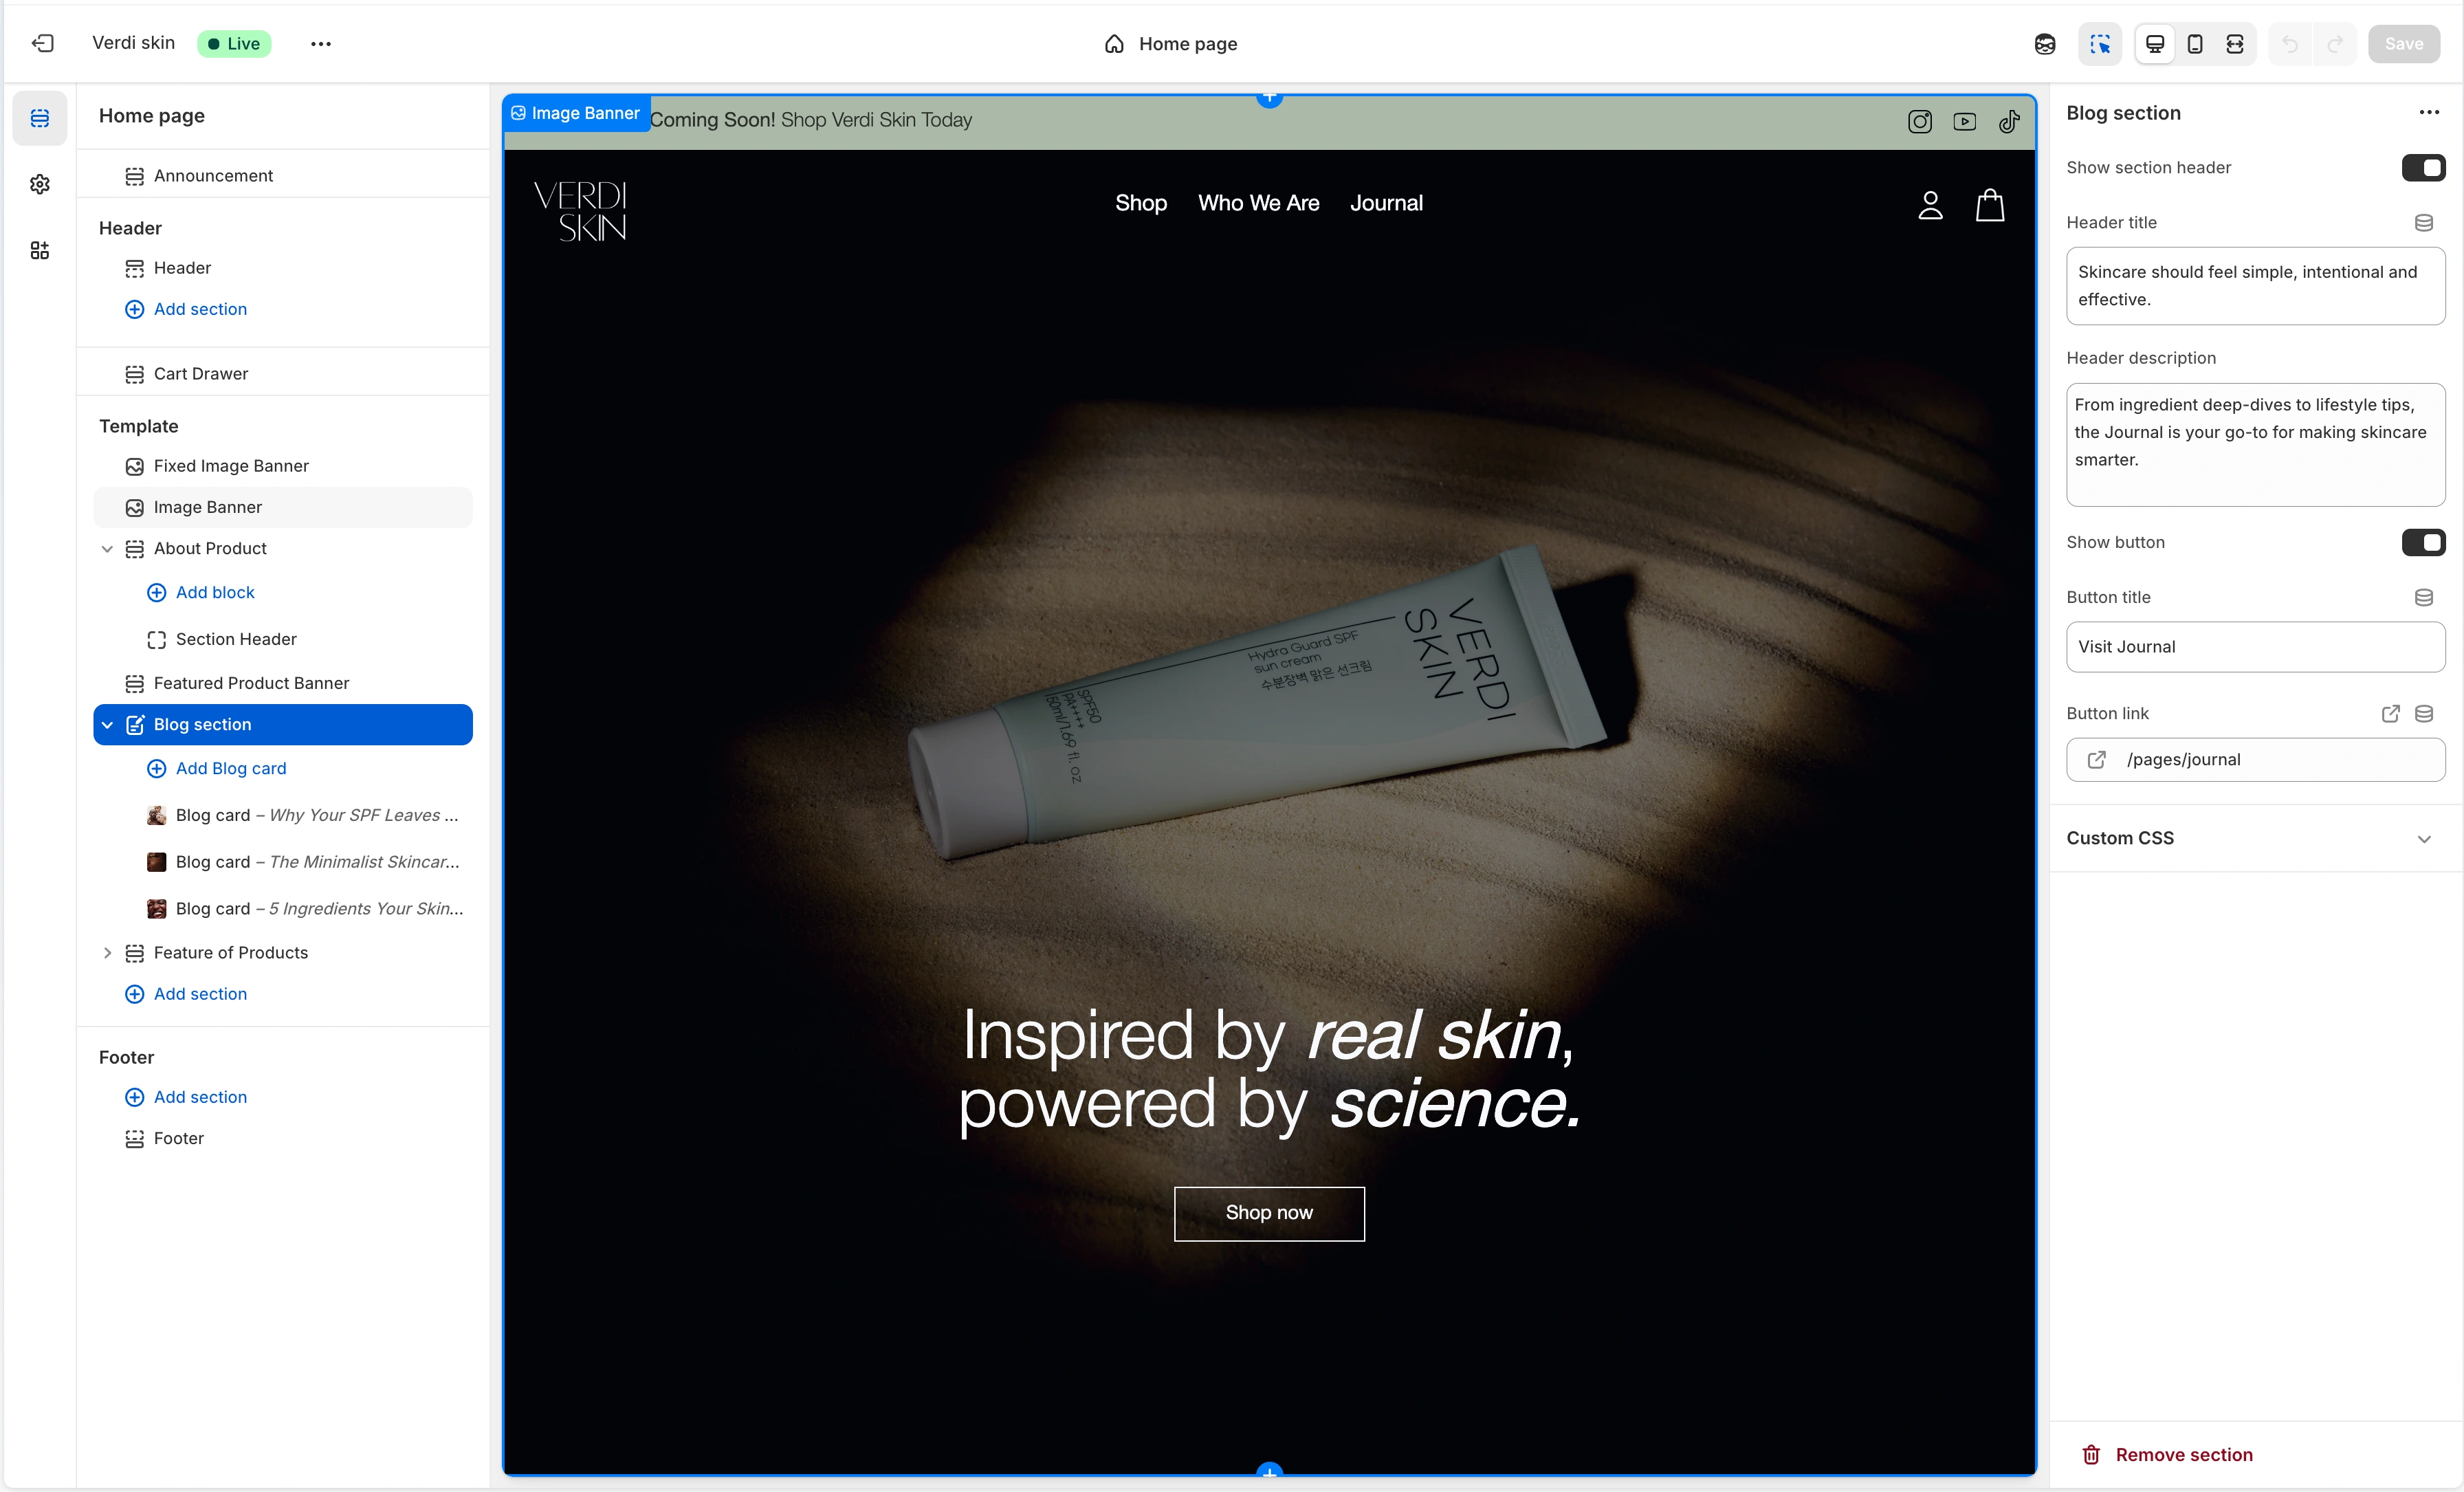Open the app embeds sidebar icon
Image resolution: width=2464 pixels, height=1492 pixels.
40,250
